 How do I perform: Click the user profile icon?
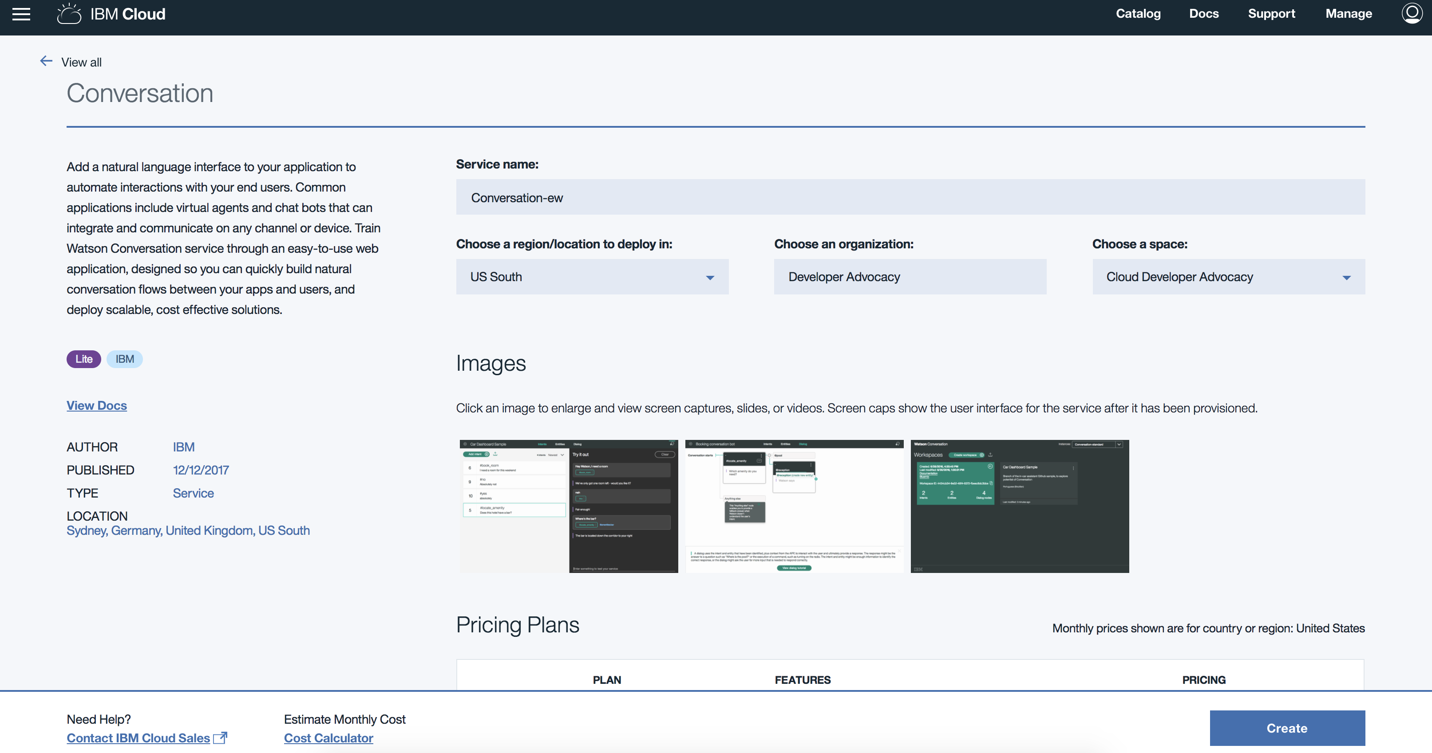pos(1413,13)
